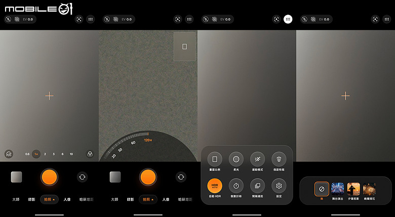
Task: Open gallery thumbnail in first camera screen
Action: pos(16,177)
